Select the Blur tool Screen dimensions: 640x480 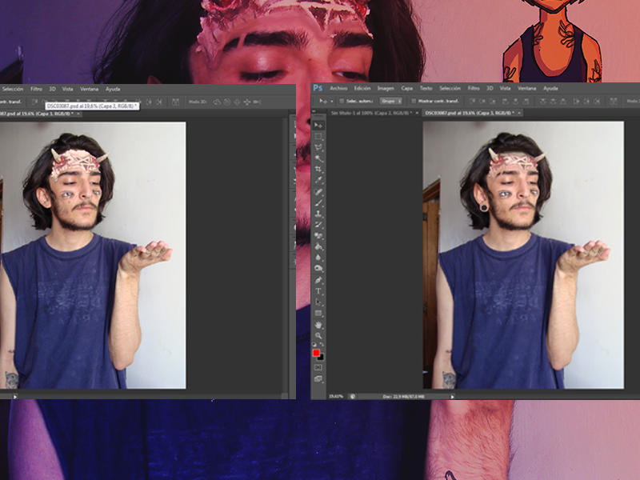318,258
